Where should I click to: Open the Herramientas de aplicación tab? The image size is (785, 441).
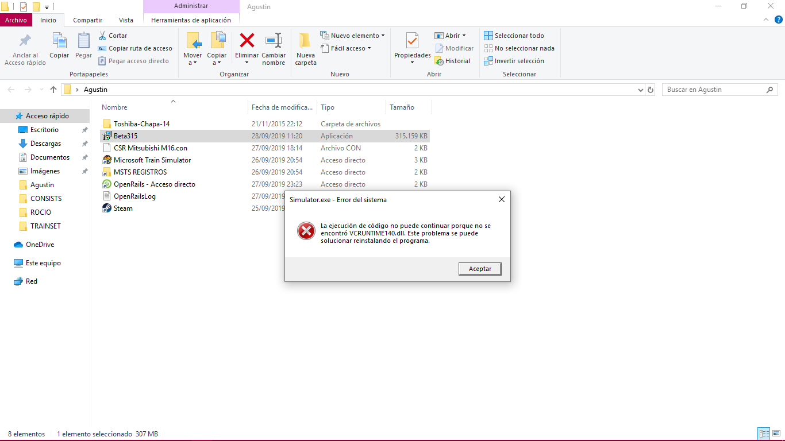(x=191, y=20)
